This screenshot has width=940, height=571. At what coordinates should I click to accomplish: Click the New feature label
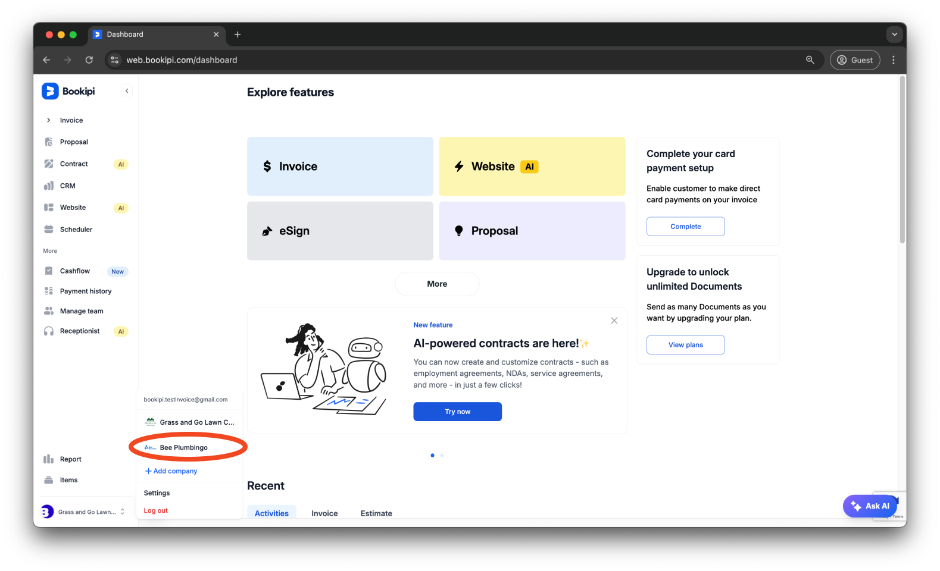pyautogui.click(x=433, y=325)
